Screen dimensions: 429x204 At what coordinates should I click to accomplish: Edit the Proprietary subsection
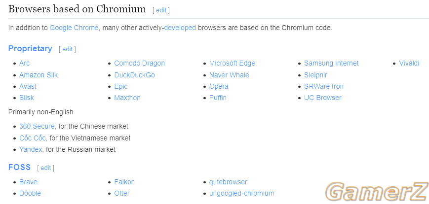click(67, 49)
